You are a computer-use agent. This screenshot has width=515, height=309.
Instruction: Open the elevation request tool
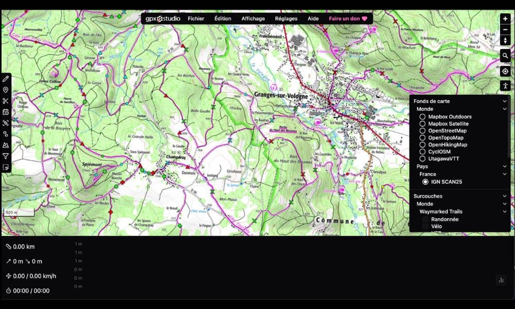(x=6, y=145)
